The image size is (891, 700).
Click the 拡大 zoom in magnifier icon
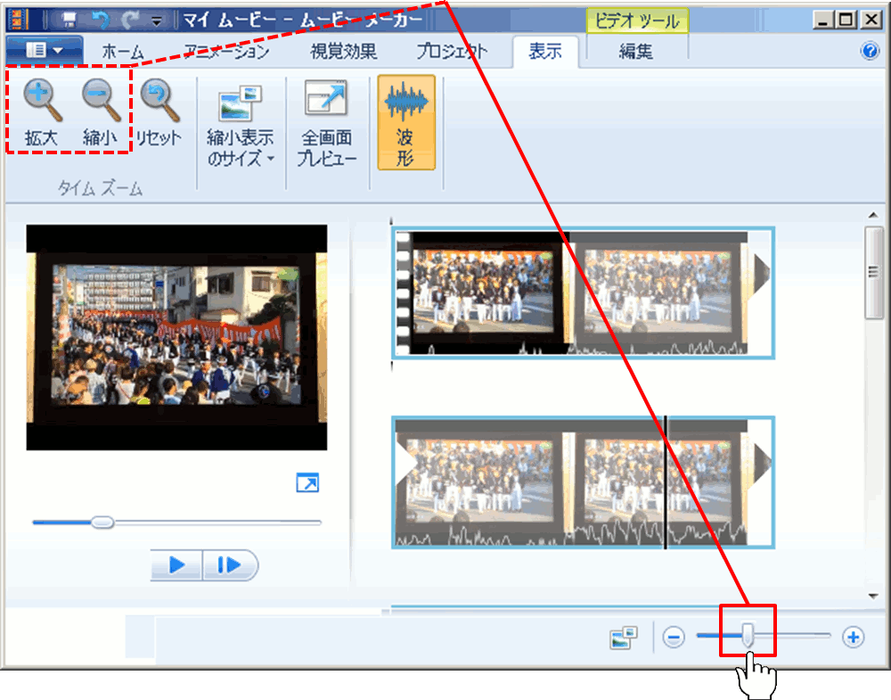click(40, 100)
